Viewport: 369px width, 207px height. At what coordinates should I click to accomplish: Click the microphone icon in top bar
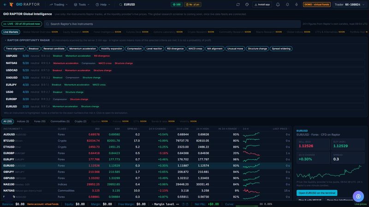[x=297, y=5]
